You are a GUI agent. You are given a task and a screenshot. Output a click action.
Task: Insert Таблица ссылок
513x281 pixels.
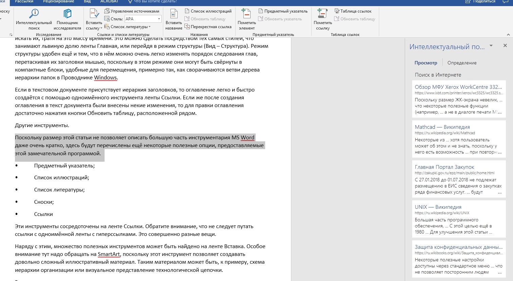tap(353, 11)
